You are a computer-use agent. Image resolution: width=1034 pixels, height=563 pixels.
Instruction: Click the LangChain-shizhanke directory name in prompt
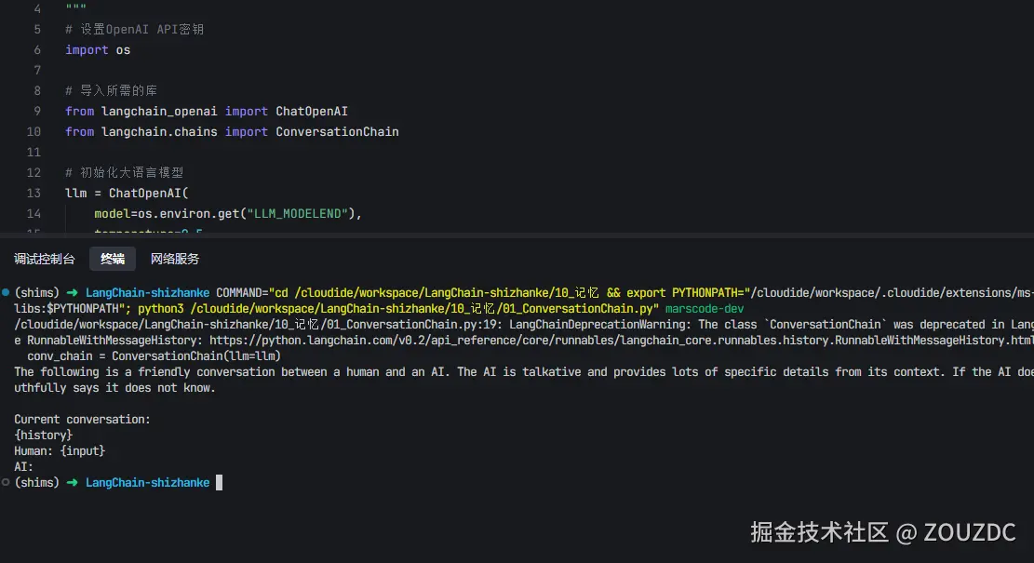147,292
